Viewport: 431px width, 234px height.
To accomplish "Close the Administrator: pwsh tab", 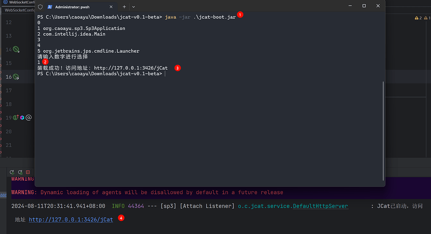I will (x=111, y=7).
